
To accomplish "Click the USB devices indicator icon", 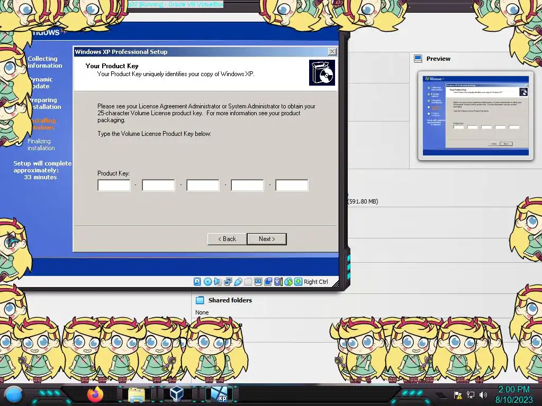I will (238, 282).
